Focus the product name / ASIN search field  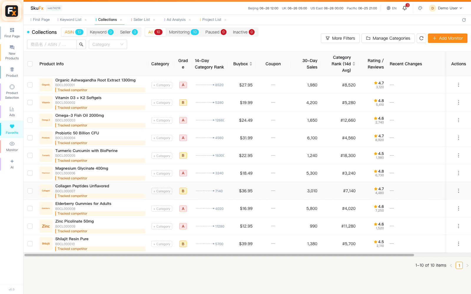[x=52, y=44]
